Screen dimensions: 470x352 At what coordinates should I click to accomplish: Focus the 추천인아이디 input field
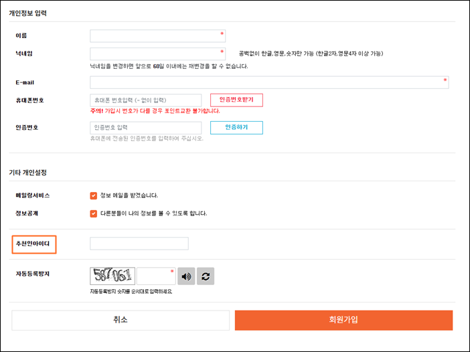pos(139,244)
